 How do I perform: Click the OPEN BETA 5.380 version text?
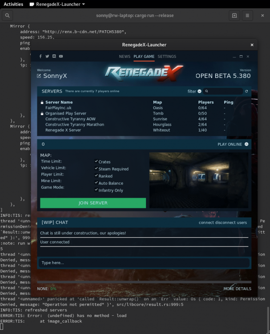223,76
